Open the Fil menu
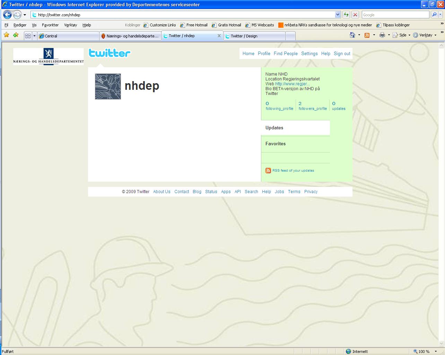Viewport: 445px width, 355px height. pos(6,25)
